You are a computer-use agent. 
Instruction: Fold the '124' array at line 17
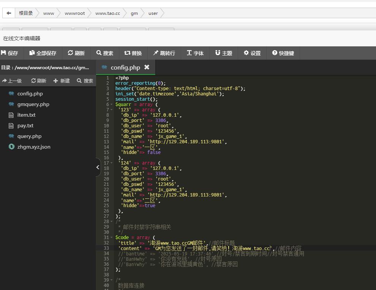point(111,163)
